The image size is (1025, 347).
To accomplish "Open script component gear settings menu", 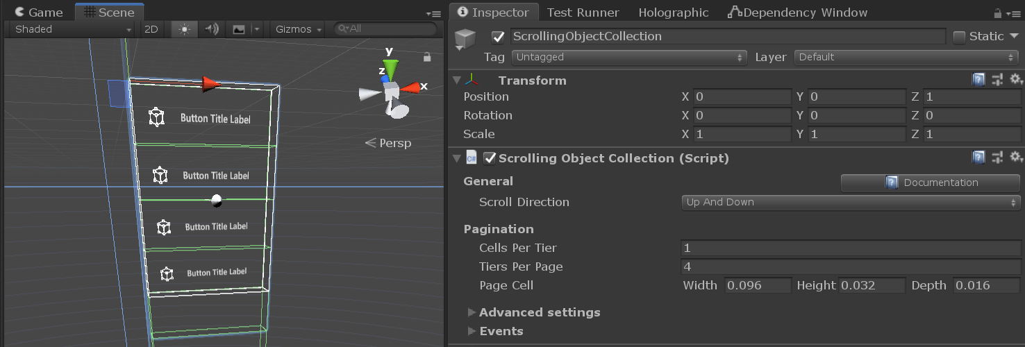I will 1015,158.
